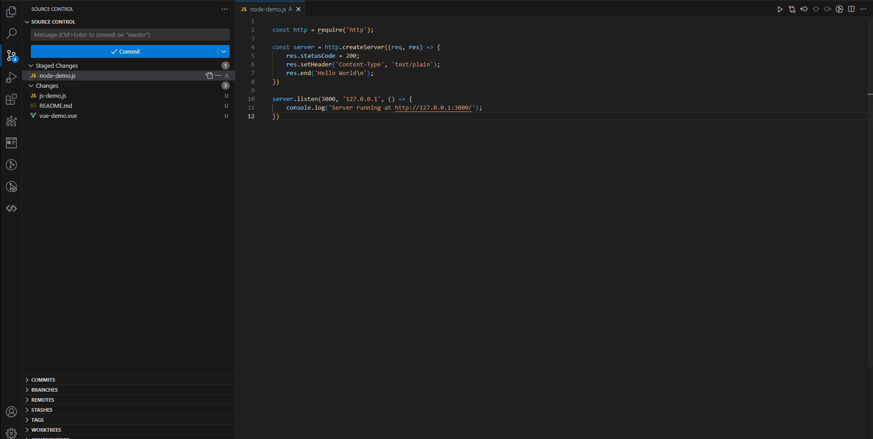This screenshot has height=439, width=873.
Task: Focus the commit message input field
Action: 130,35
